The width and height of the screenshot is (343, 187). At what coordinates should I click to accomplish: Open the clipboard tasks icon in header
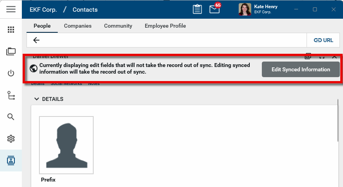(197, 9)
